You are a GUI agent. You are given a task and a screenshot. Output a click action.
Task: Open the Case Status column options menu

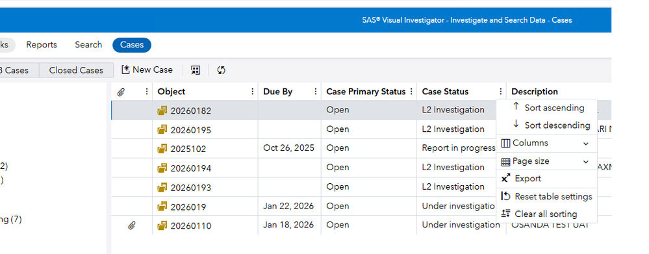click(500, 92)
